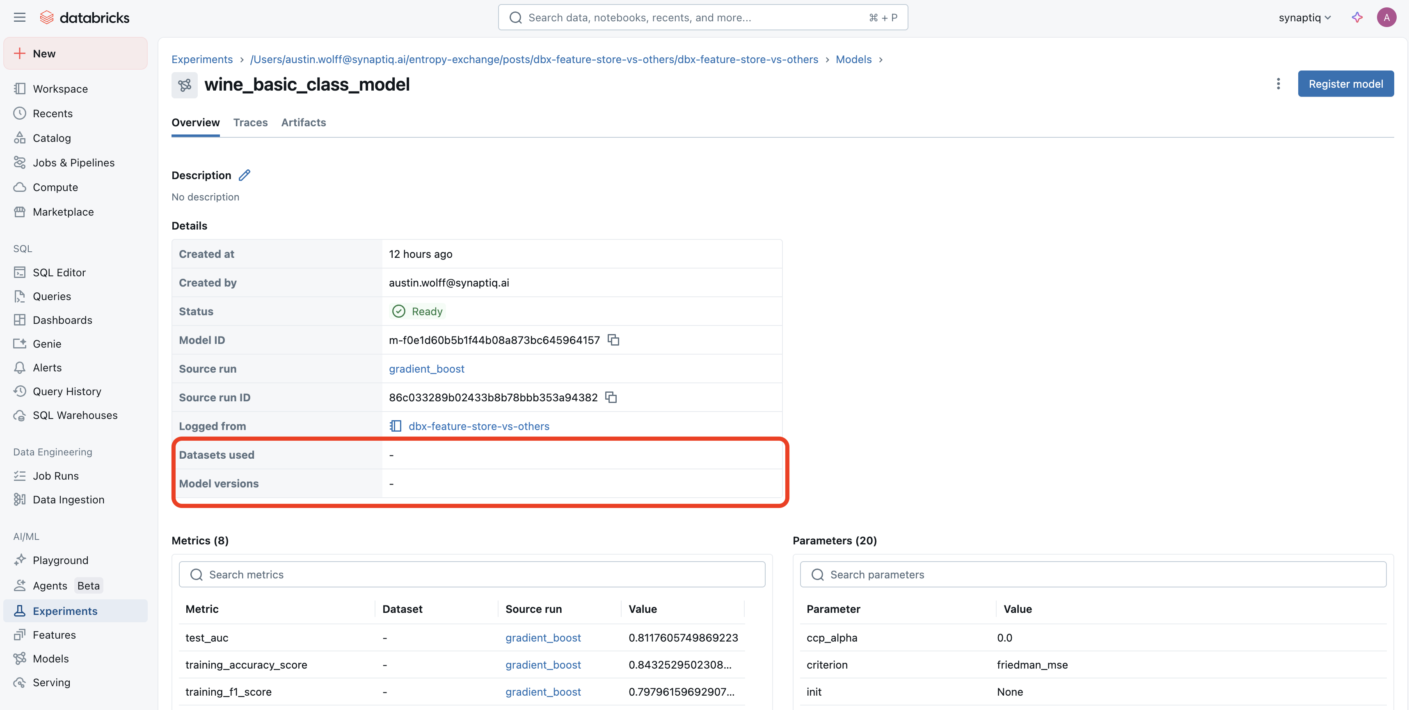
Task: Open the Playground page
Action: pyautogui.click(x=60, y=560)
